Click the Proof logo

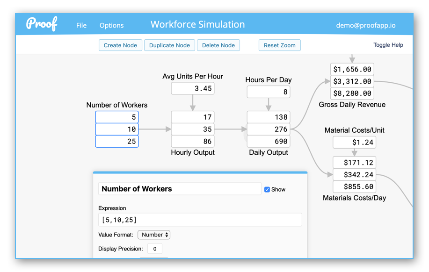pos(42,24)
